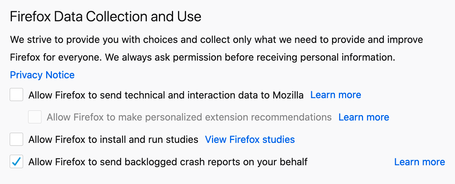455x184 pixels.
Task: Uncheck the backlogged crash reports checkbox
Action: (17, 162)
